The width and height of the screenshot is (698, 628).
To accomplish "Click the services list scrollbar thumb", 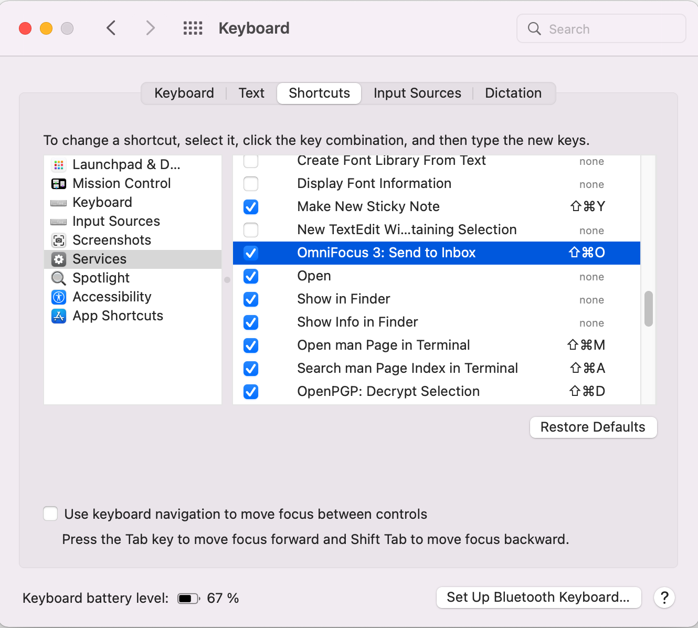I will coord(649,309).
